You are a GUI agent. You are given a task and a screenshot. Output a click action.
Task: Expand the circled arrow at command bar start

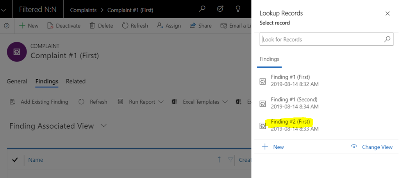point(7,26)
